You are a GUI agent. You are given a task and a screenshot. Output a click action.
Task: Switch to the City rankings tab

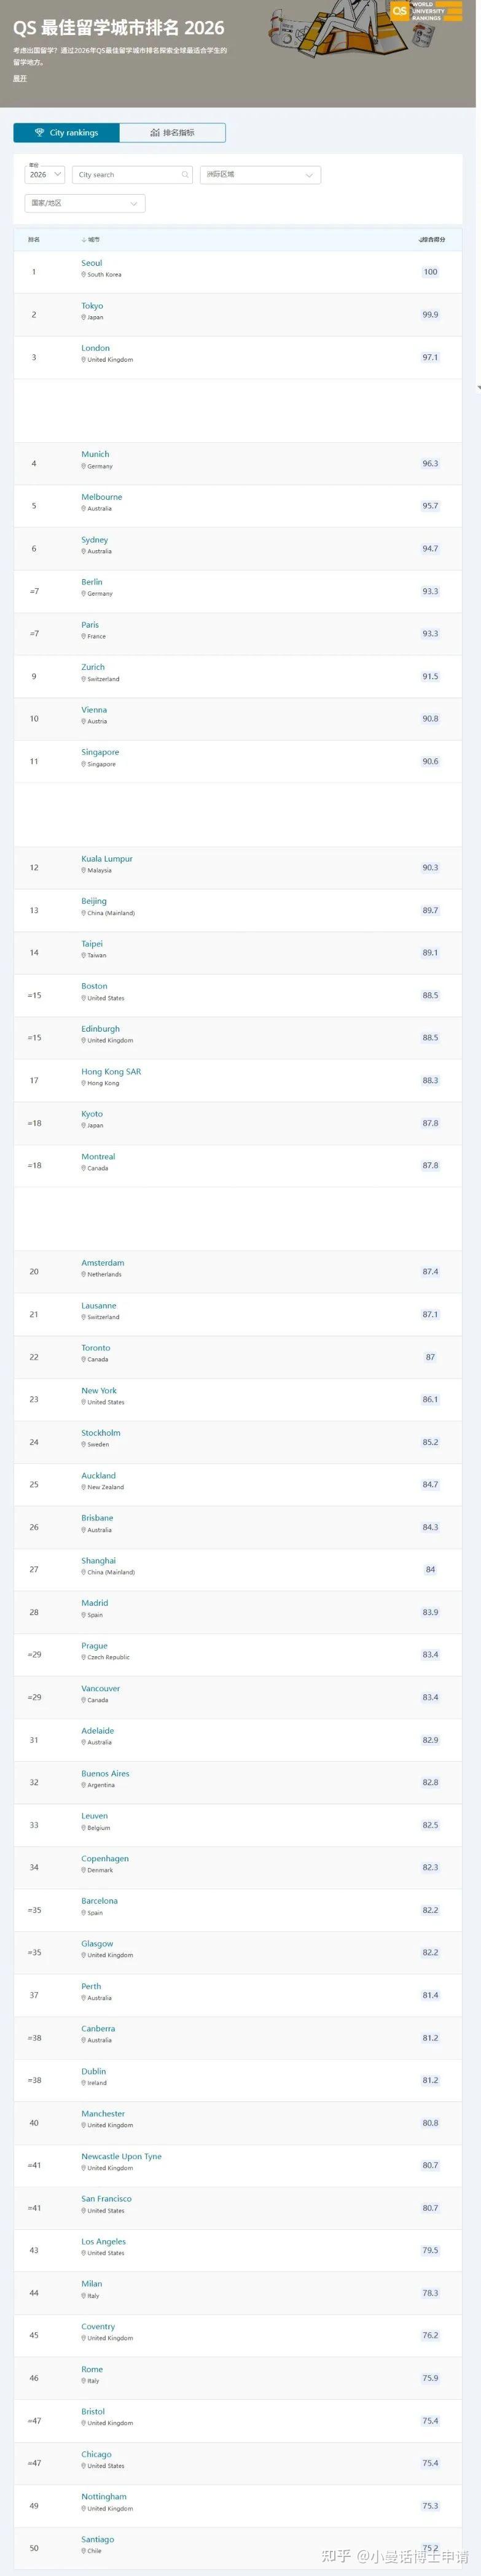pyautogui.click(x=66, y=133)
